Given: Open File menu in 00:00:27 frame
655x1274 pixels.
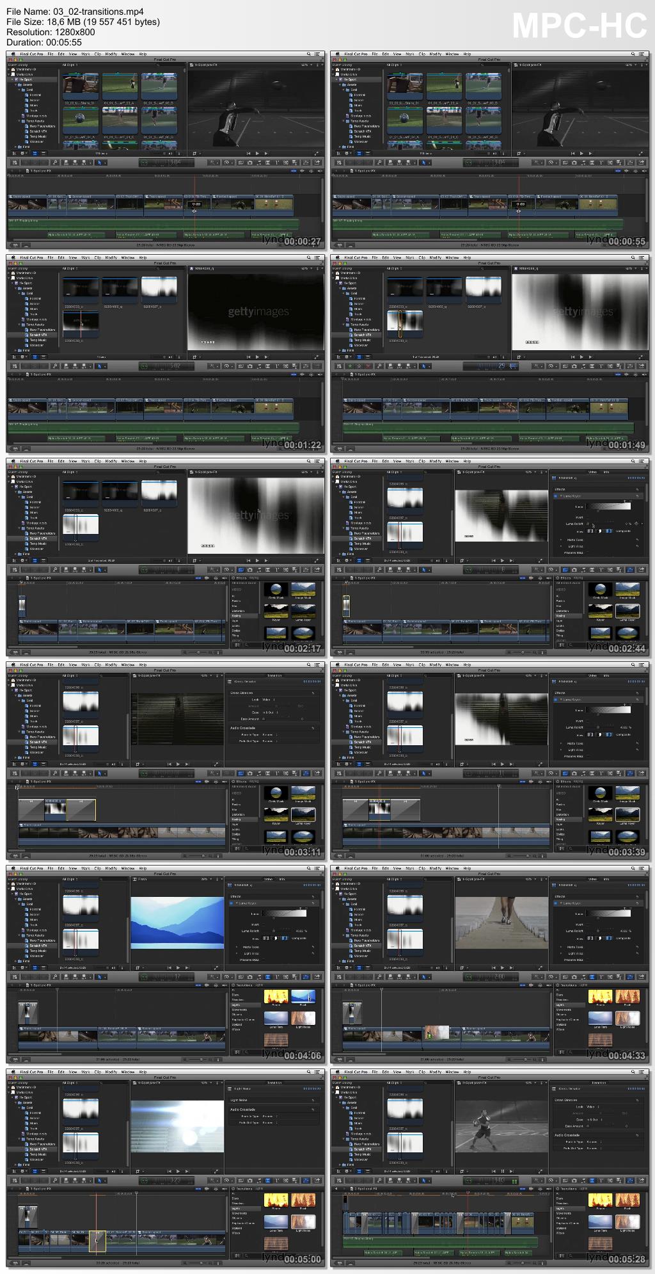Looking at the screenshot, I should (x=51, y=54).
